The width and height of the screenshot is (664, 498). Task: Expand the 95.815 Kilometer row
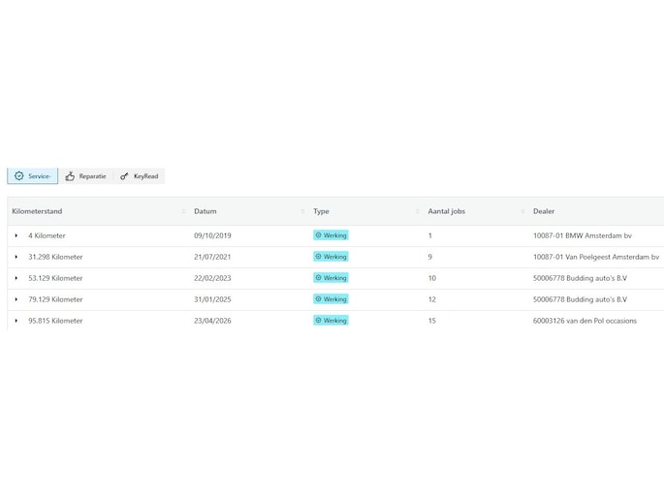[16, 321]
